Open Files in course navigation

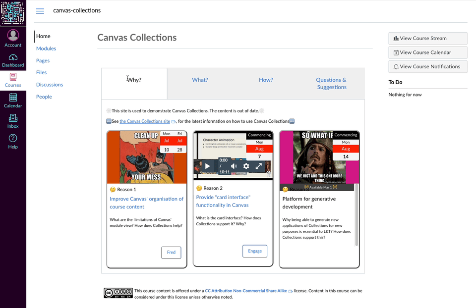(x=41, y=72)
